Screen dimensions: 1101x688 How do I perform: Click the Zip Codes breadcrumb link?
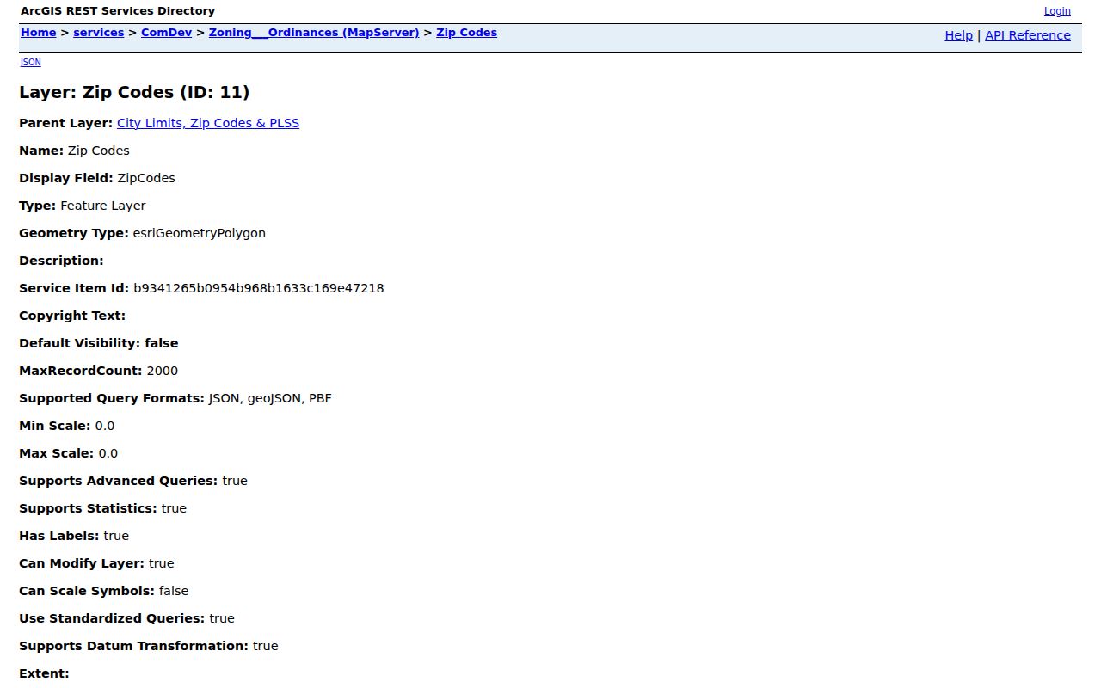466,33
